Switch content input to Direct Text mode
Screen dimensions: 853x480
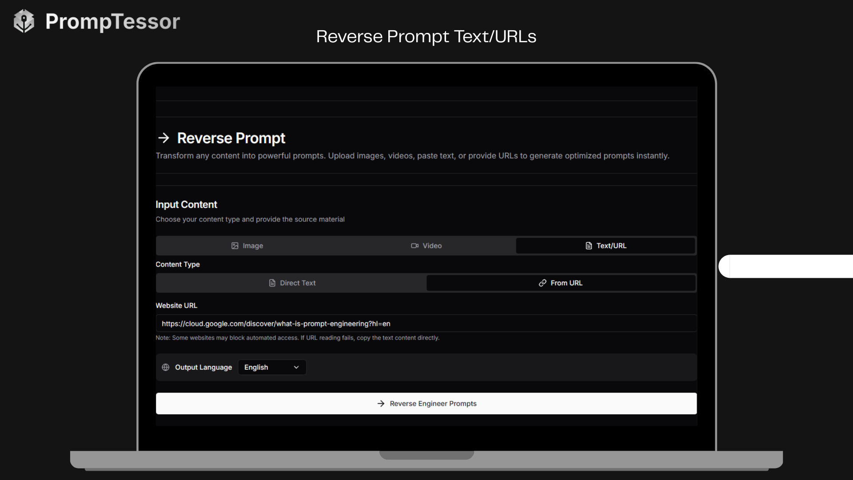291,283
